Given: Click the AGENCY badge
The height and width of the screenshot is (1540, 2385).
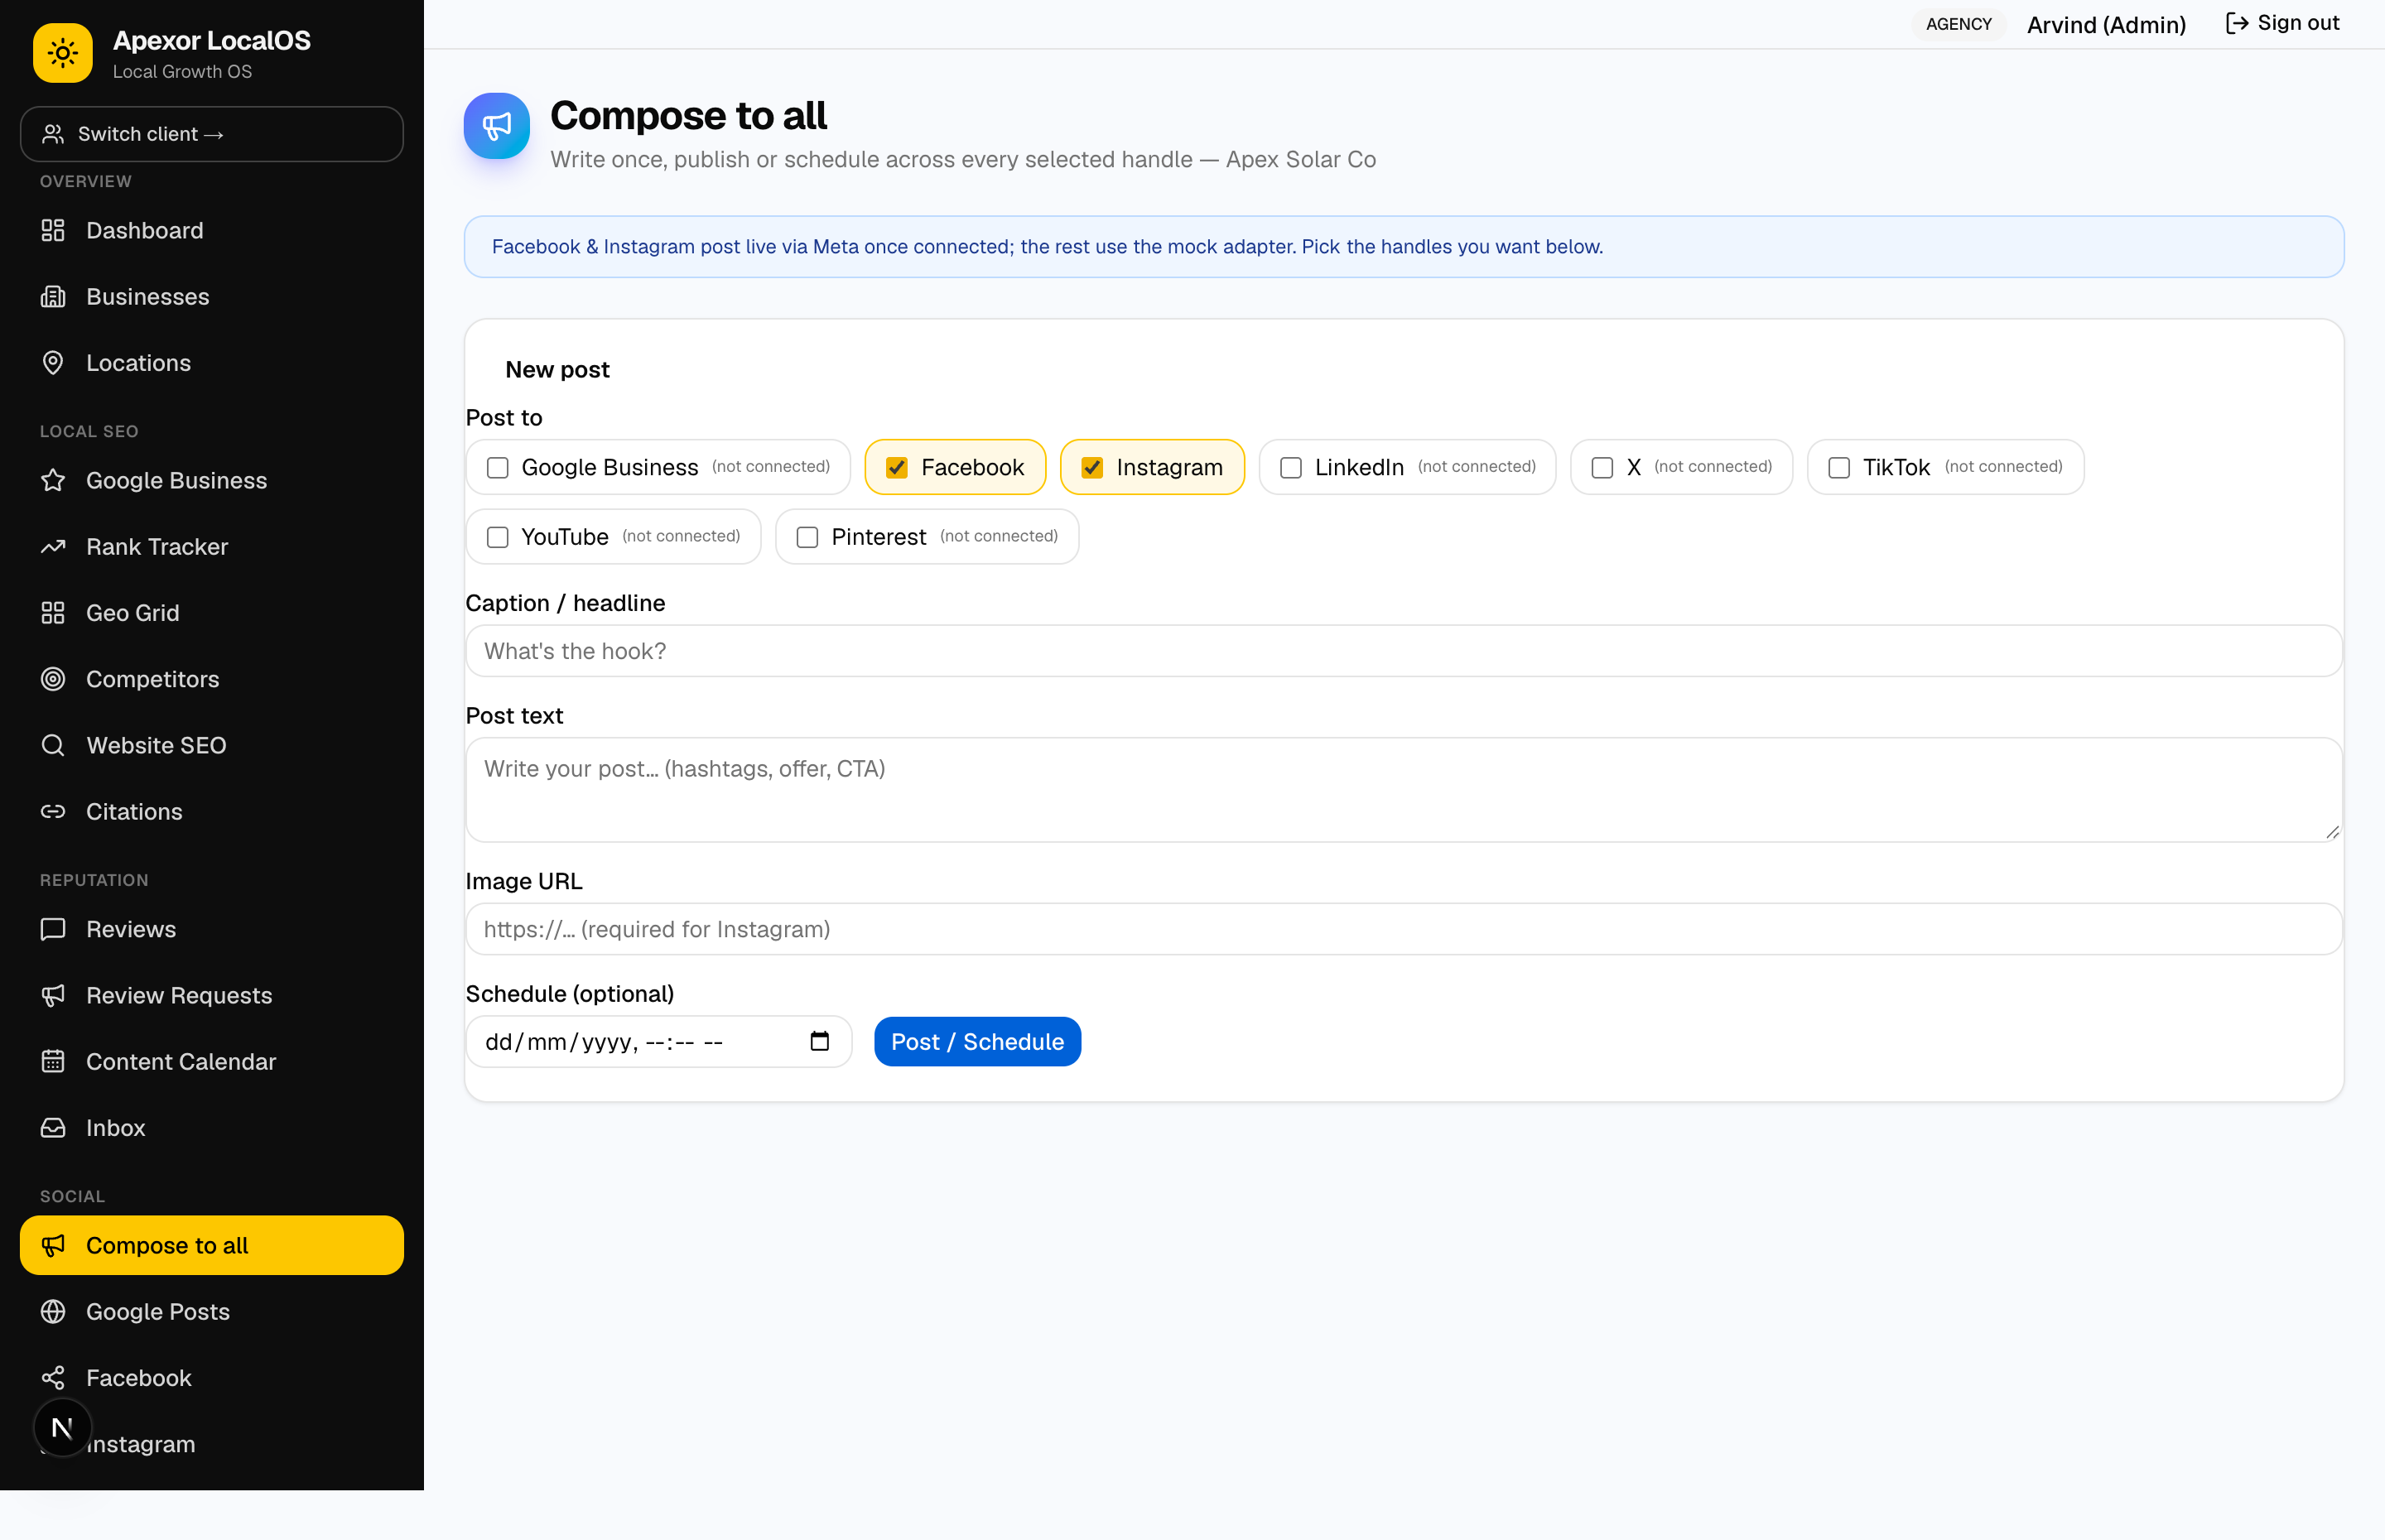Looking at the screenshot, I should click(x=1958, y=24).
